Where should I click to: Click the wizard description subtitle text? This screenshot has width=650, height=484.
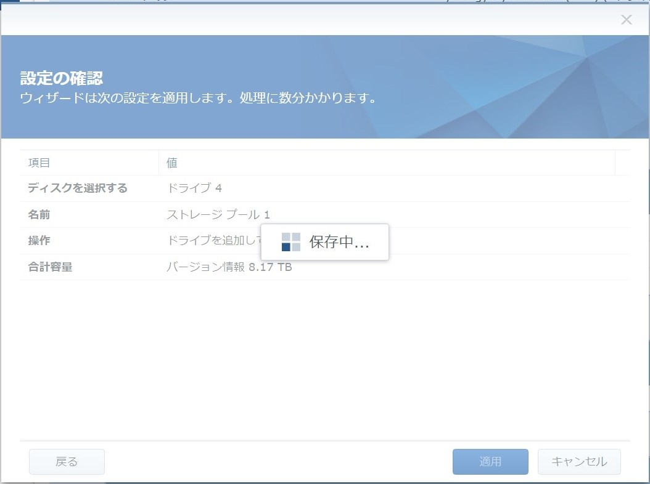(x=198, y=98)
